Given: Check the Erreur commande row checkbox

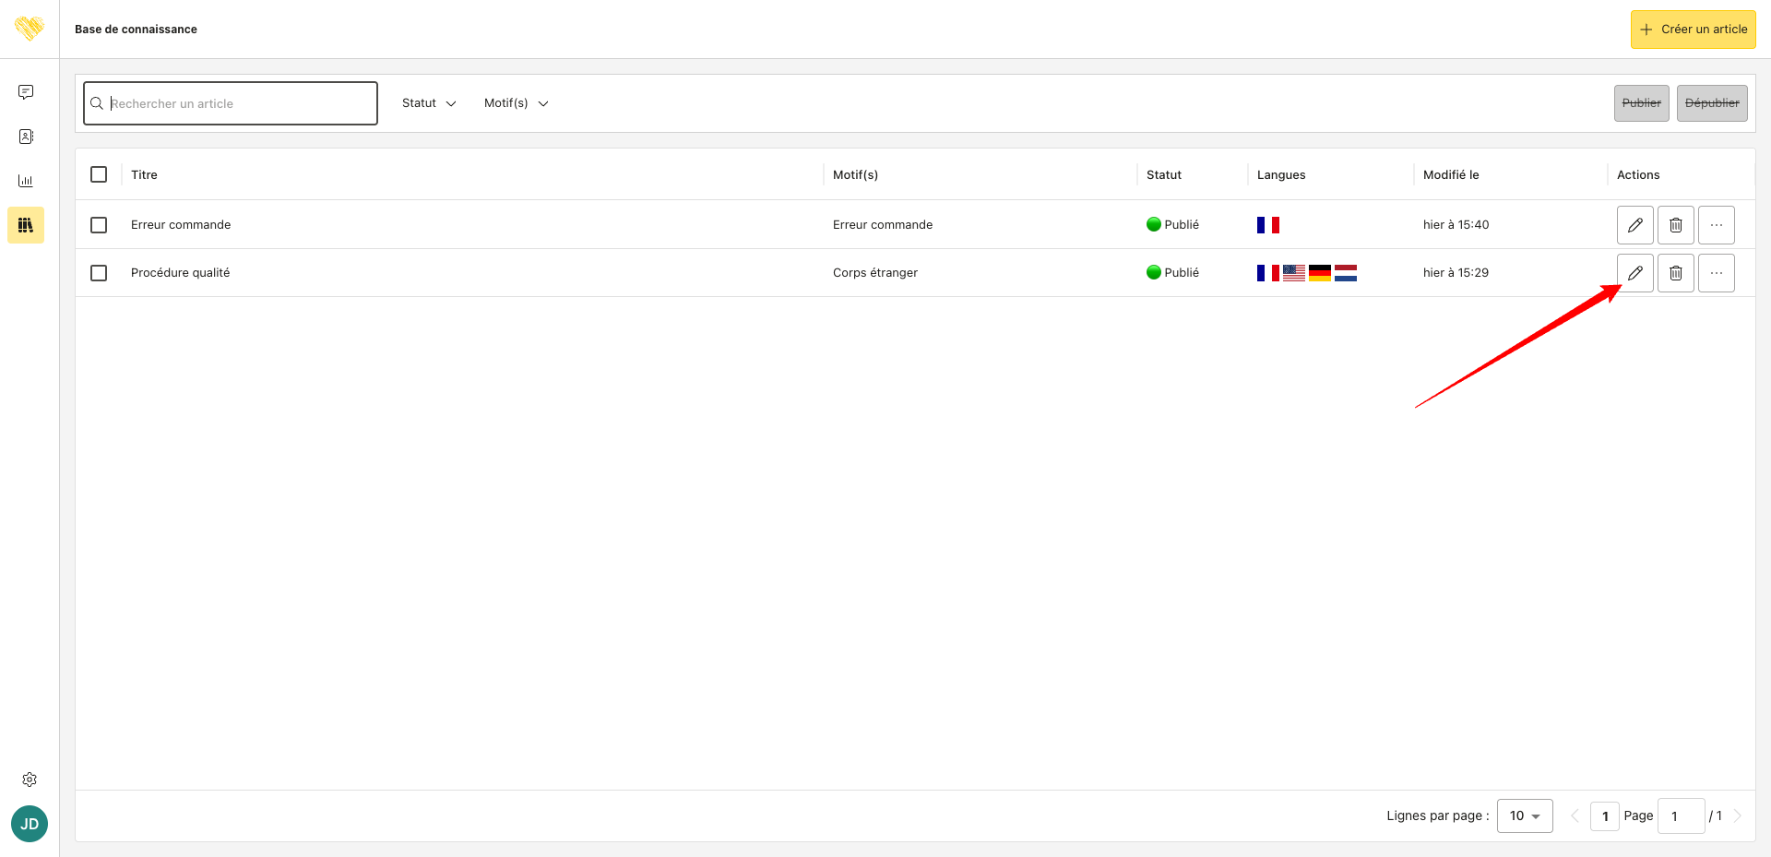Looking at the screenshot, I should click(99, 225).
